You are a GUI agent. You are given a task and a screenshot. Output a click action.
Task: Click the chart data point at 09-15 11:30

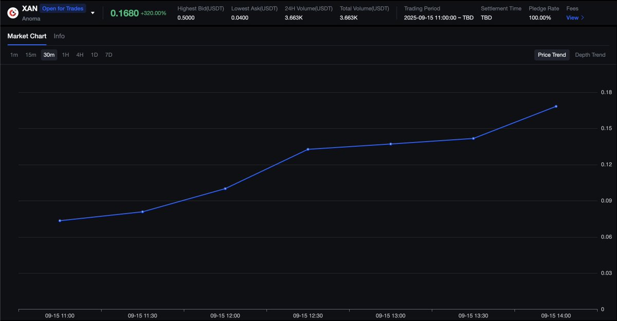tap(142, 212)
